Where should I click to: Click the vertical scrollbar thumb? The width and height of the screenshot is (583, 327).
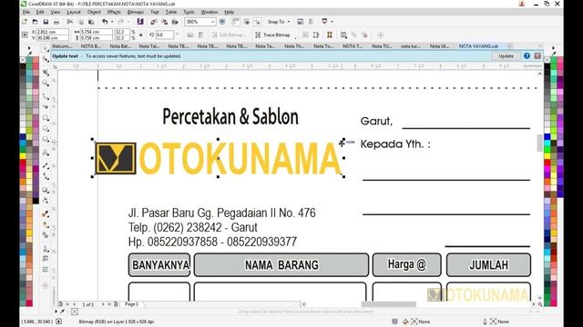540,144
